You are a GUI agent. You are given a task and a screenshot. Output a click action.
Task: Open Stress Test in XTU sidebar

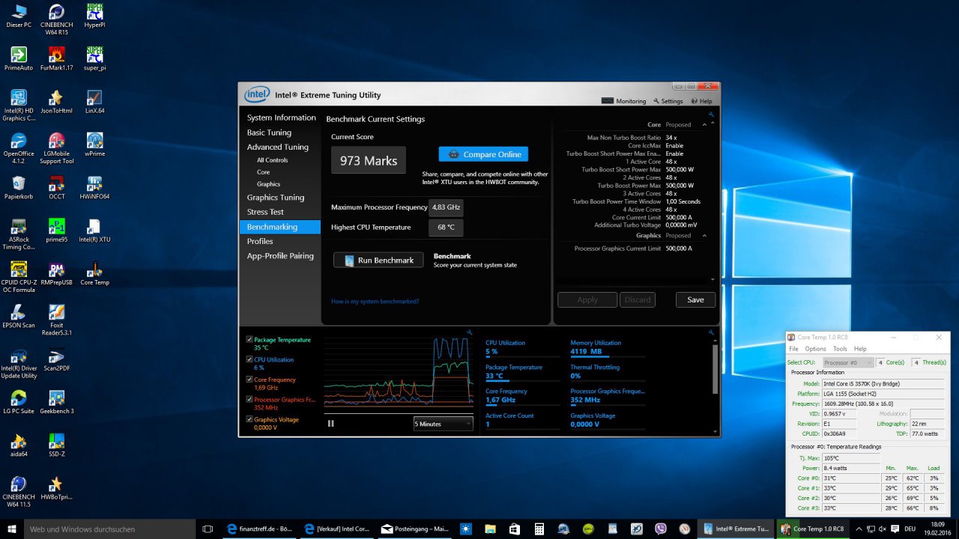[x=265, y=212]
